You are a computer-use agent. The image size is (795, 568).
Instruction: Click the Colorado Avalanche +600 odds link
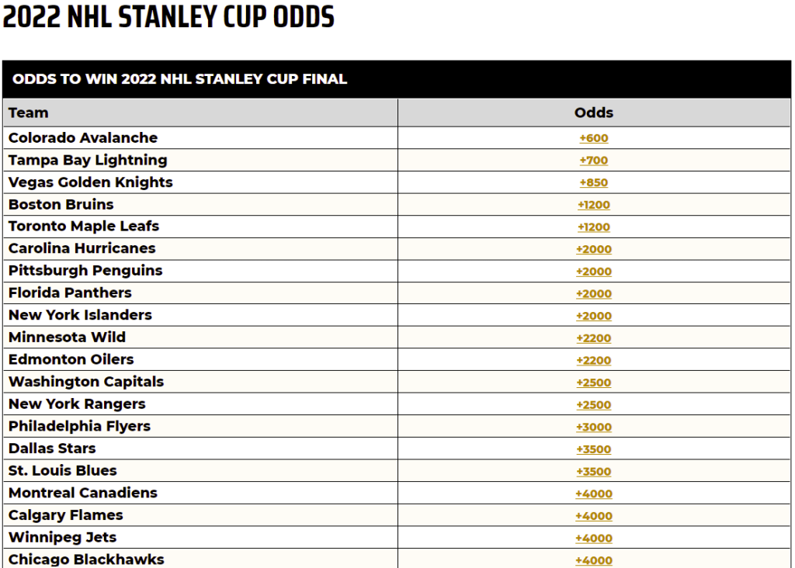(594, 139)
